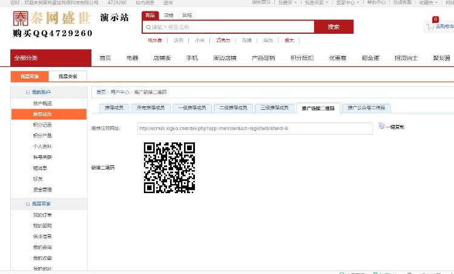Viewport: 454px width, 274px height.
Task: Open the 一级推荐成员 tab
Action: click(x=192, y=108)
